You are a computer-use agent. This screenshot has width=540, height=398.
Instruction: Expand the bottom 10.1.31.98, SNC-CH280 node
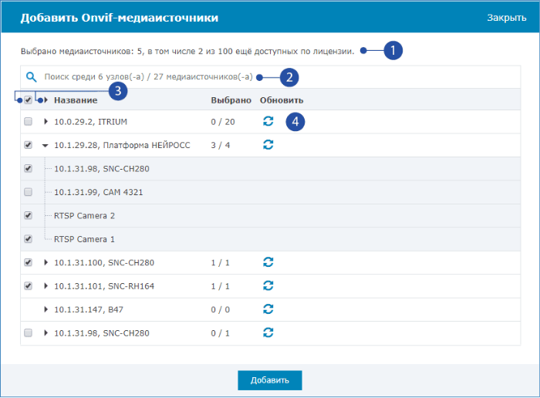46,333
